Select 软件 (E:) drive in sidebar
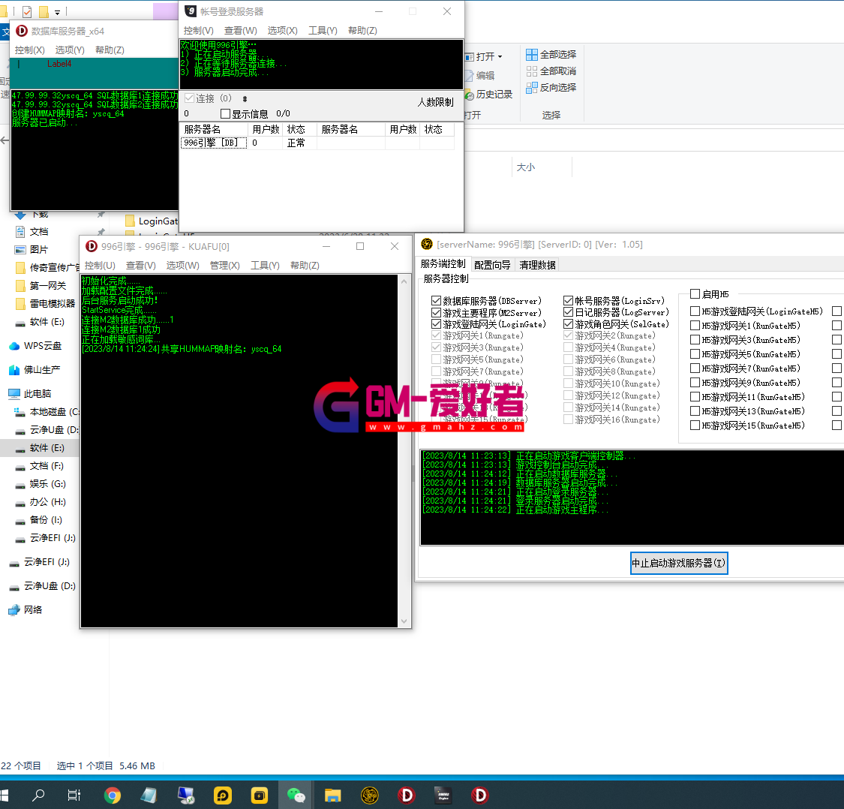Image resolution: width=844 pixels, height=809 pixels. point(47,447)
